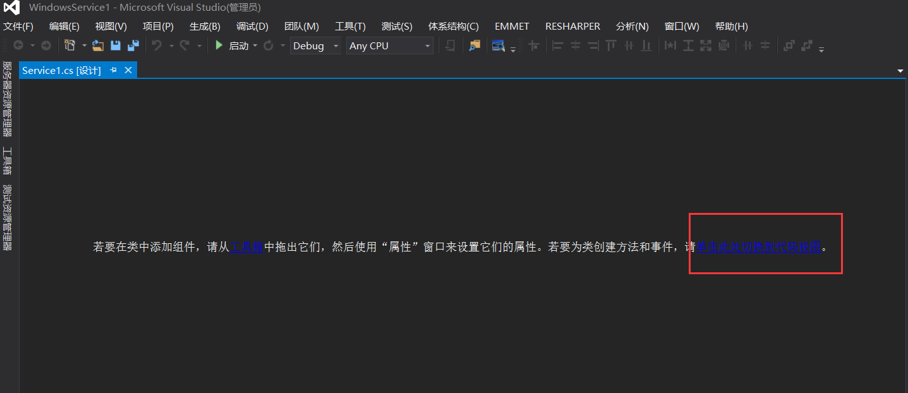Image resolution: width=908 pixels, height=393 pixels.
Task: Open the EMMET menu
Action: click(x=512, y=26)
